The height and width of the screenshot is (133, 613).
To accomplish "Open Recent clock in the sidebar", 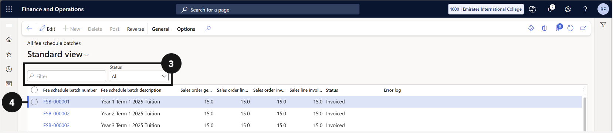I will [9, 69].
